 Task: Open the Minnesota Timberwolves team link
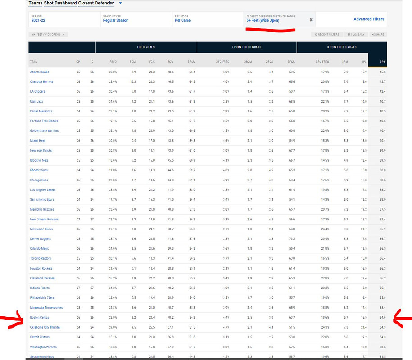point(46,307)
